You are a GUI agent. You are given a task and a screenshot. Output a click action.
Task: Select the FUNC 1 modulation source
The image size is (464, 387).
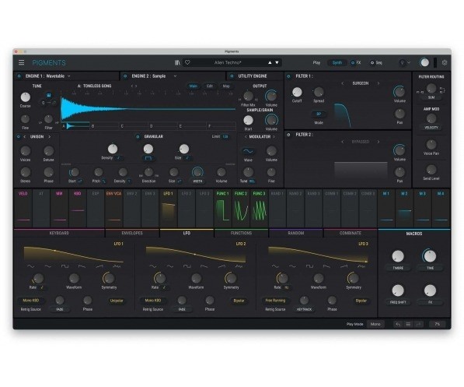click(222, 208)
